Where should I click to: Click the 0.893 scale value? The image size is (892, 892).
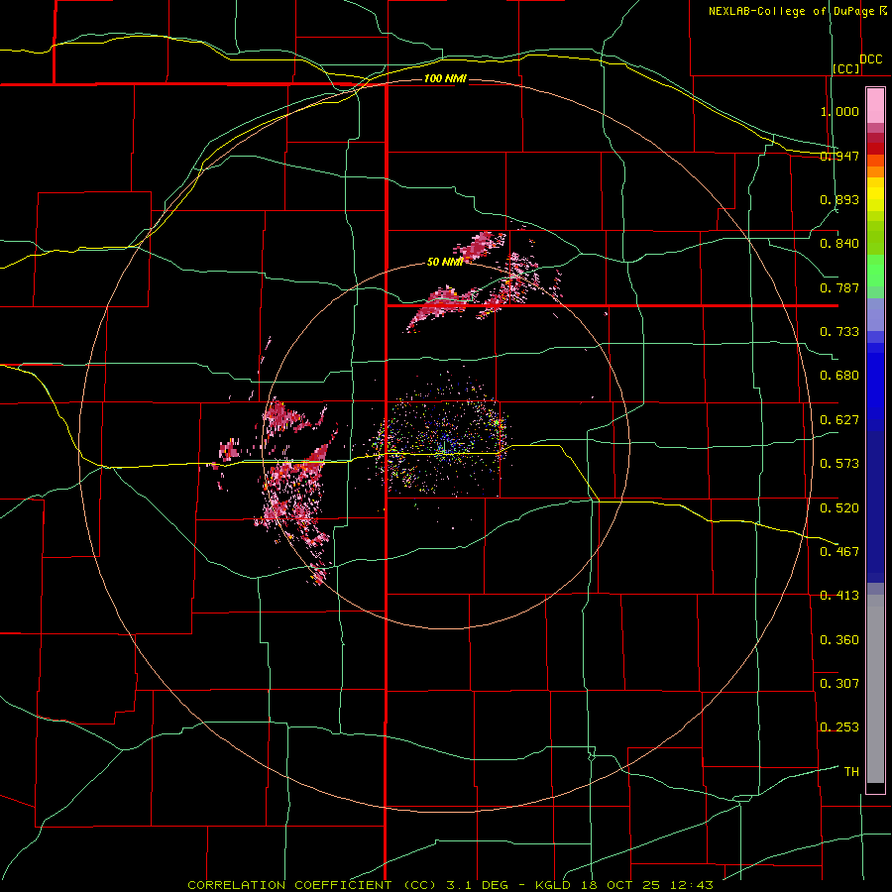[839, 199]
